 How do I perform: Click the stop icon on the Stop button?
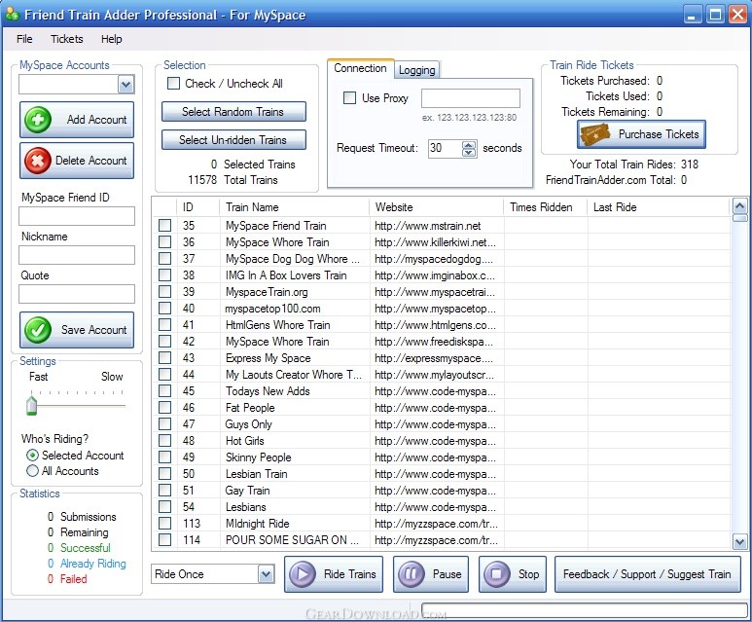pyautogui.click(x=497, y=573)
